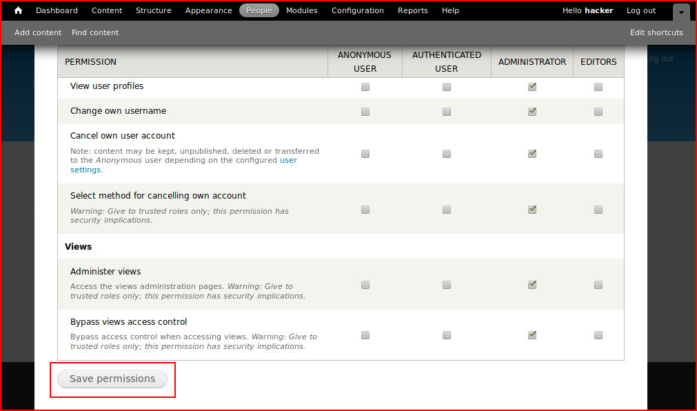This screenshot has width=697, height=411.
Task: Go to the home icon in admin toolbar
Action: tap(18, 10)
